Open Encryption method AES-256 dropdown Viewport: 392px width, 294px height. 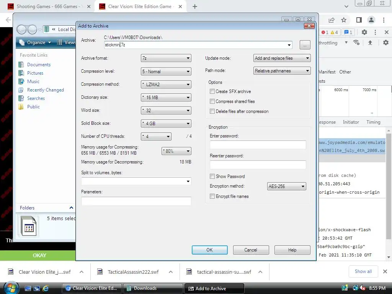[x=286, y=186]
